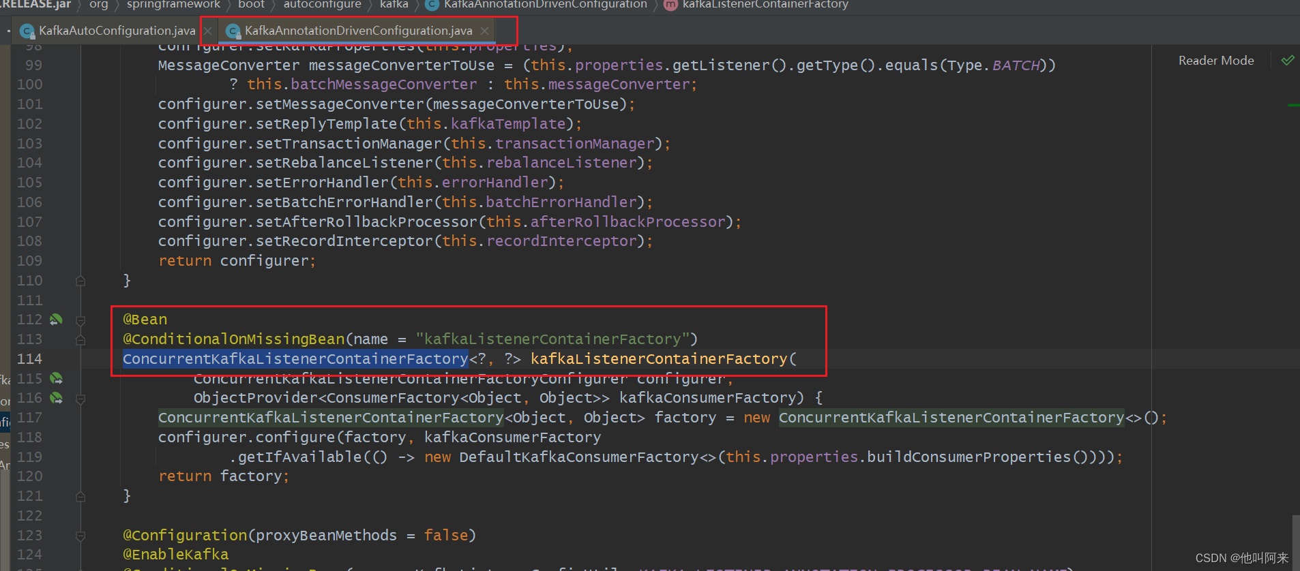Click the editor vertical scrollbar thumb

click(x=1296, y=542)
